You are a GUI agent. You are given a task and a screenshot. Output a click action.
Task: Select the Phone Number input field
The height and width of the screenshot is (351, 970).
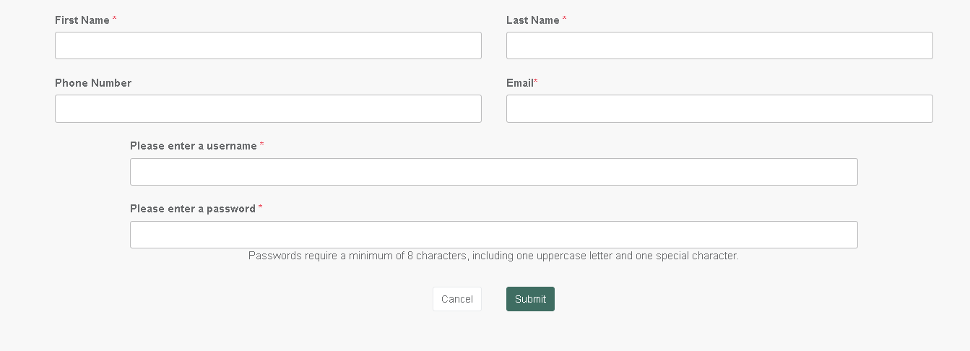pyautogui.click(x=268, y=108)
